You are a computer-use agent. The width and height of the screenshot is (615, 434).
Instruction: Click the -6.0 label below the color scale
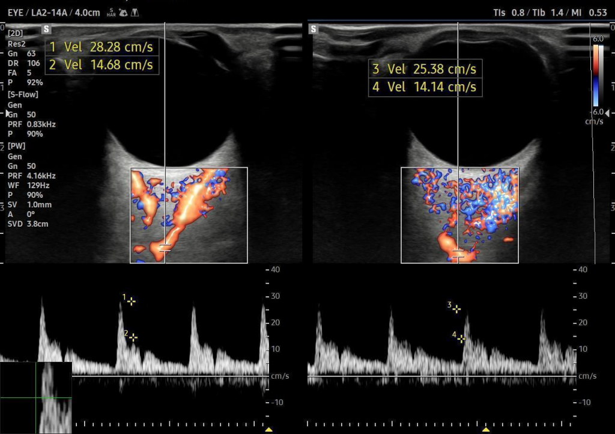point(597,112)
